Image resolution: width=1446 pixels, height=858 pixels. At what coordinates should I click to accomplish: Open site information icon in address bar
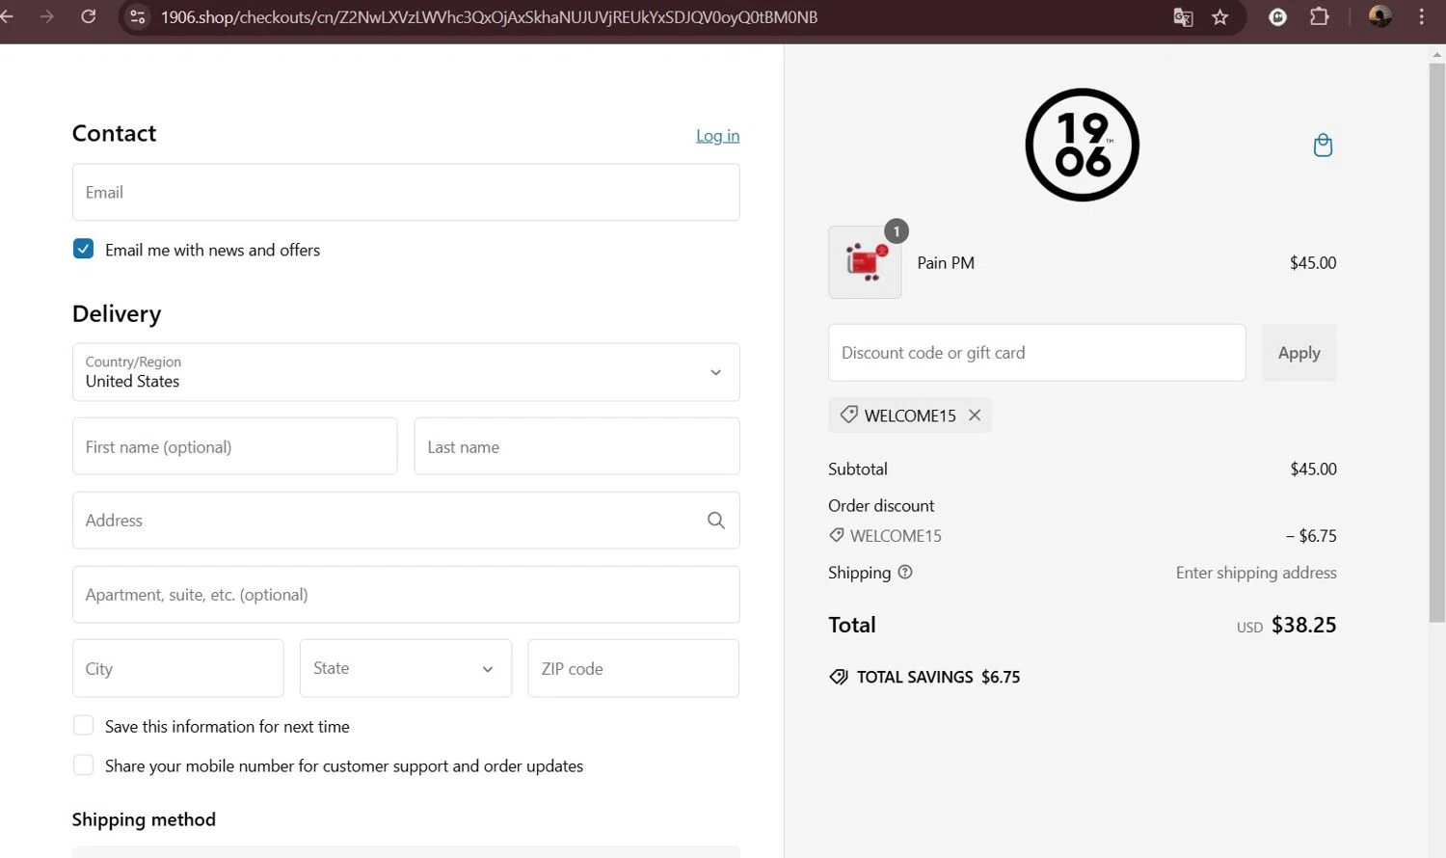point(138,17)
